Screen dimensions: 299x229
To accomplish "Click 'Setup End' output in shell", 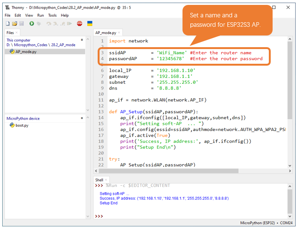I will 109,203.
